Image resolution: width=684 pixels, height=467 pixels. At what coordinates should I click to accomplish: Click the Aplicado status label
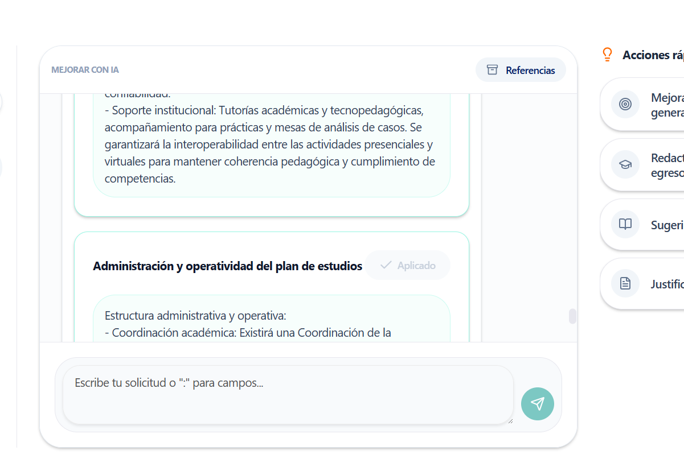pyautogui.click(x=416, y=266)
